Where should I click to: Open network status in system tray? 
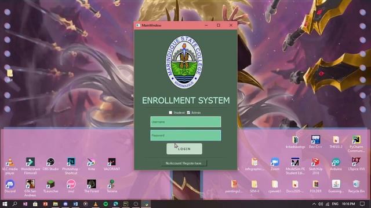coord(328,204)
